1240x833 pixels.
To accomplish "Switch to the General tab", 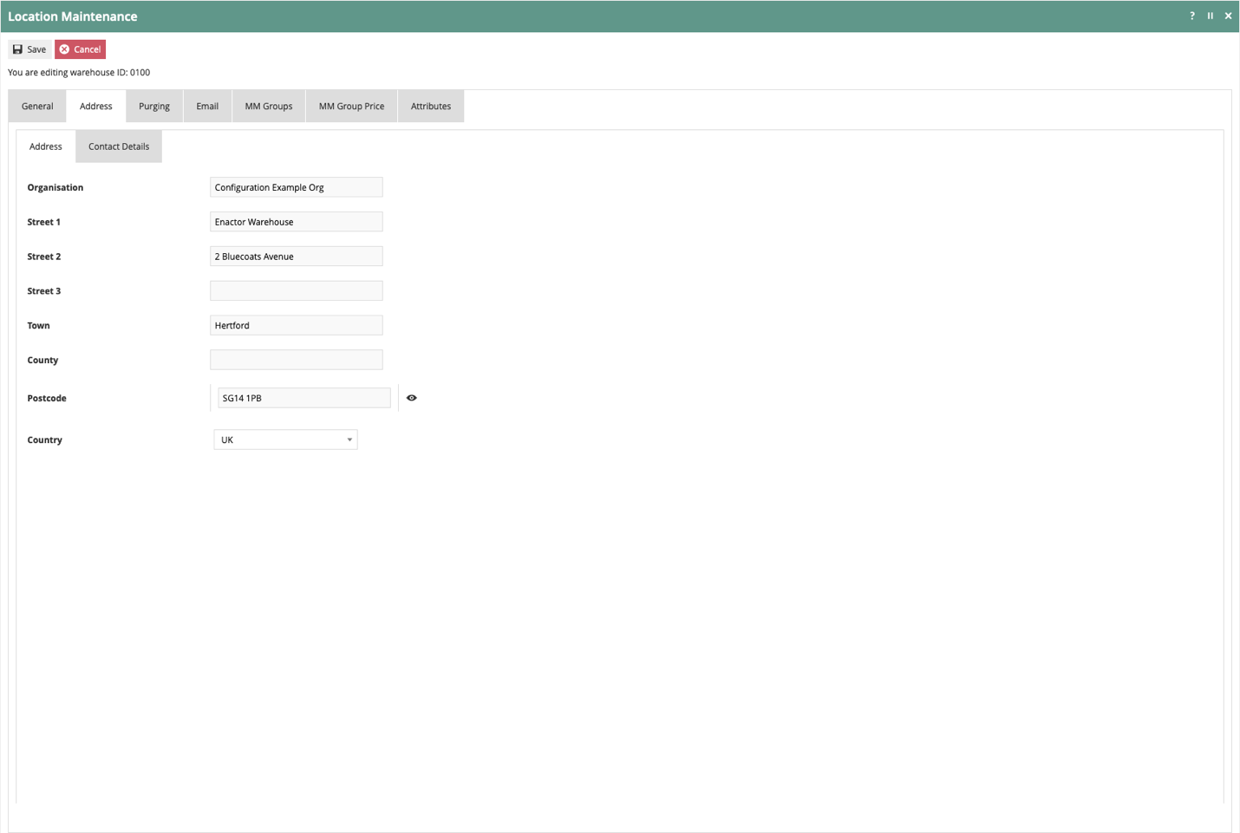I will coord(37,106).
